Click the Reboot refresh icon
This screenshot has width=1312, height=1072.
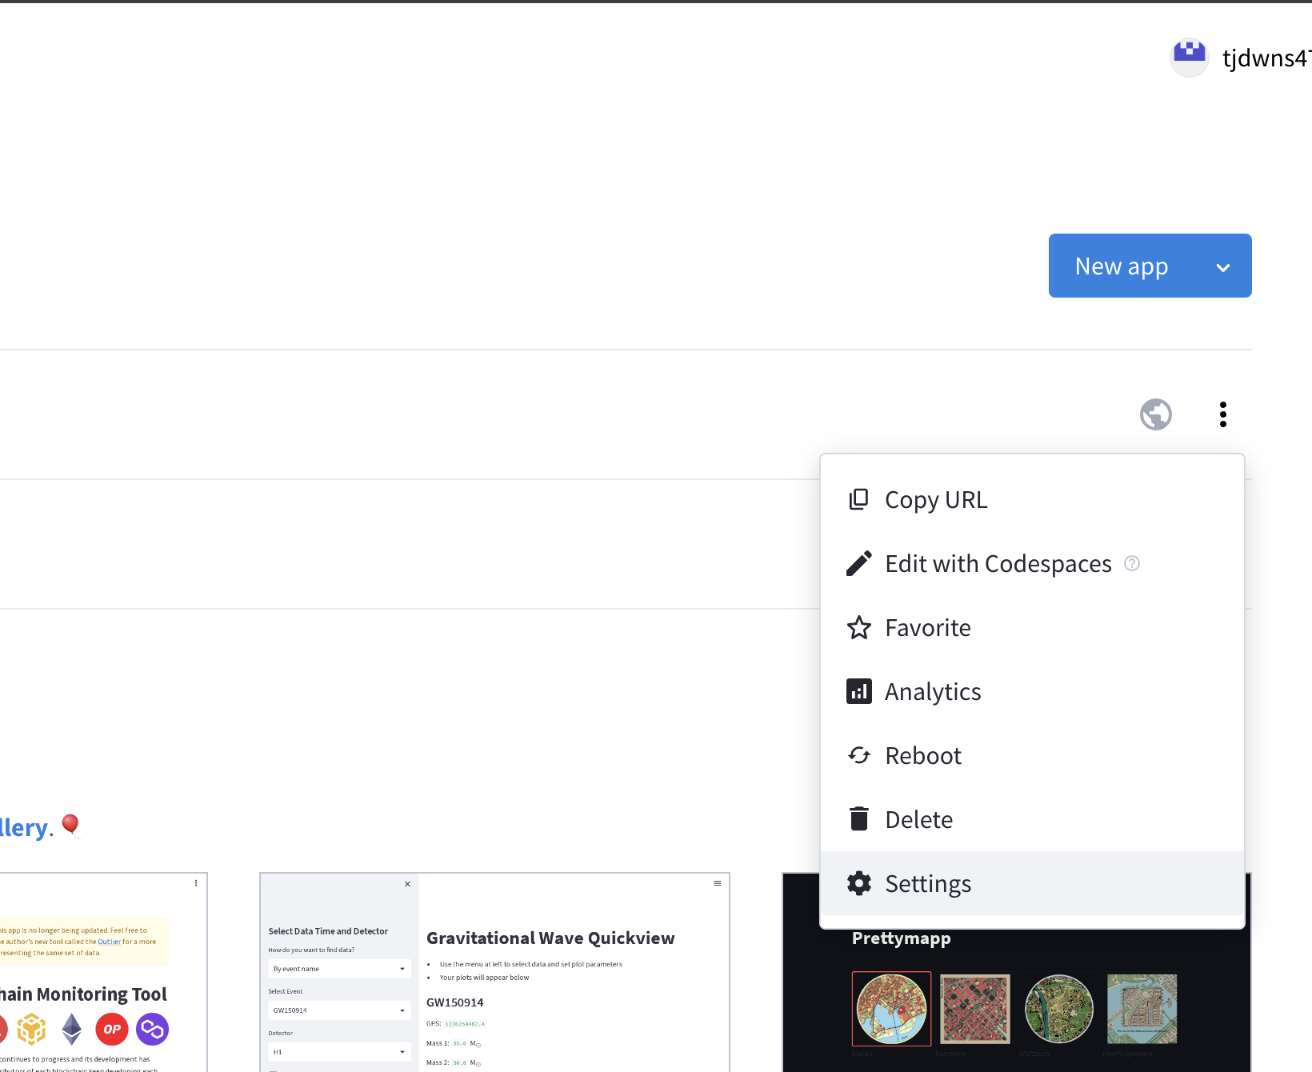(x=858, y=755)
